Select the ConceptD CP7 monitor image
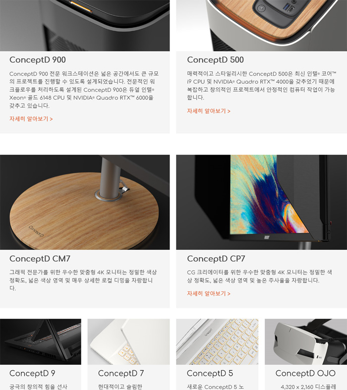Image resolution: width=347 pixels, height=390 pixels. pos(261,202)
